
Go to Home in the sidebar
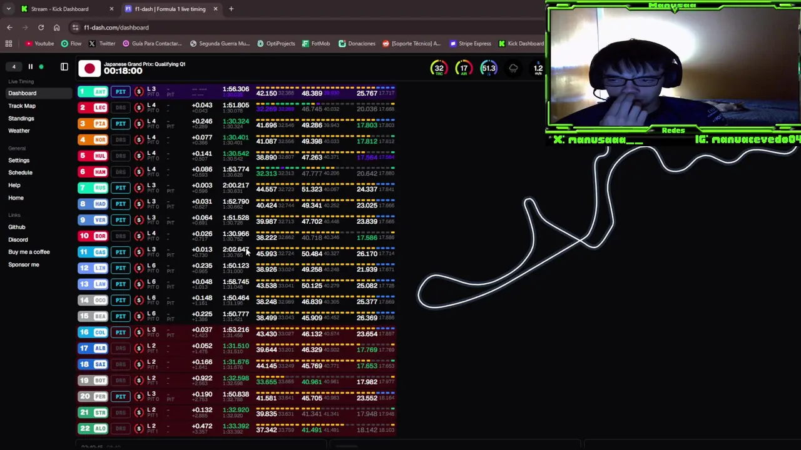click(16, 197)
